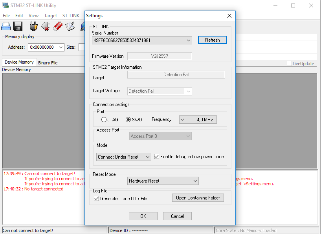
Task: Click OK in Settings dialog
Action: (143, 216)
